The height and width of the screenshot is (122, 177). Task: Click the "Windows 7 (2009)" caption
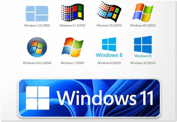(72, 63)
